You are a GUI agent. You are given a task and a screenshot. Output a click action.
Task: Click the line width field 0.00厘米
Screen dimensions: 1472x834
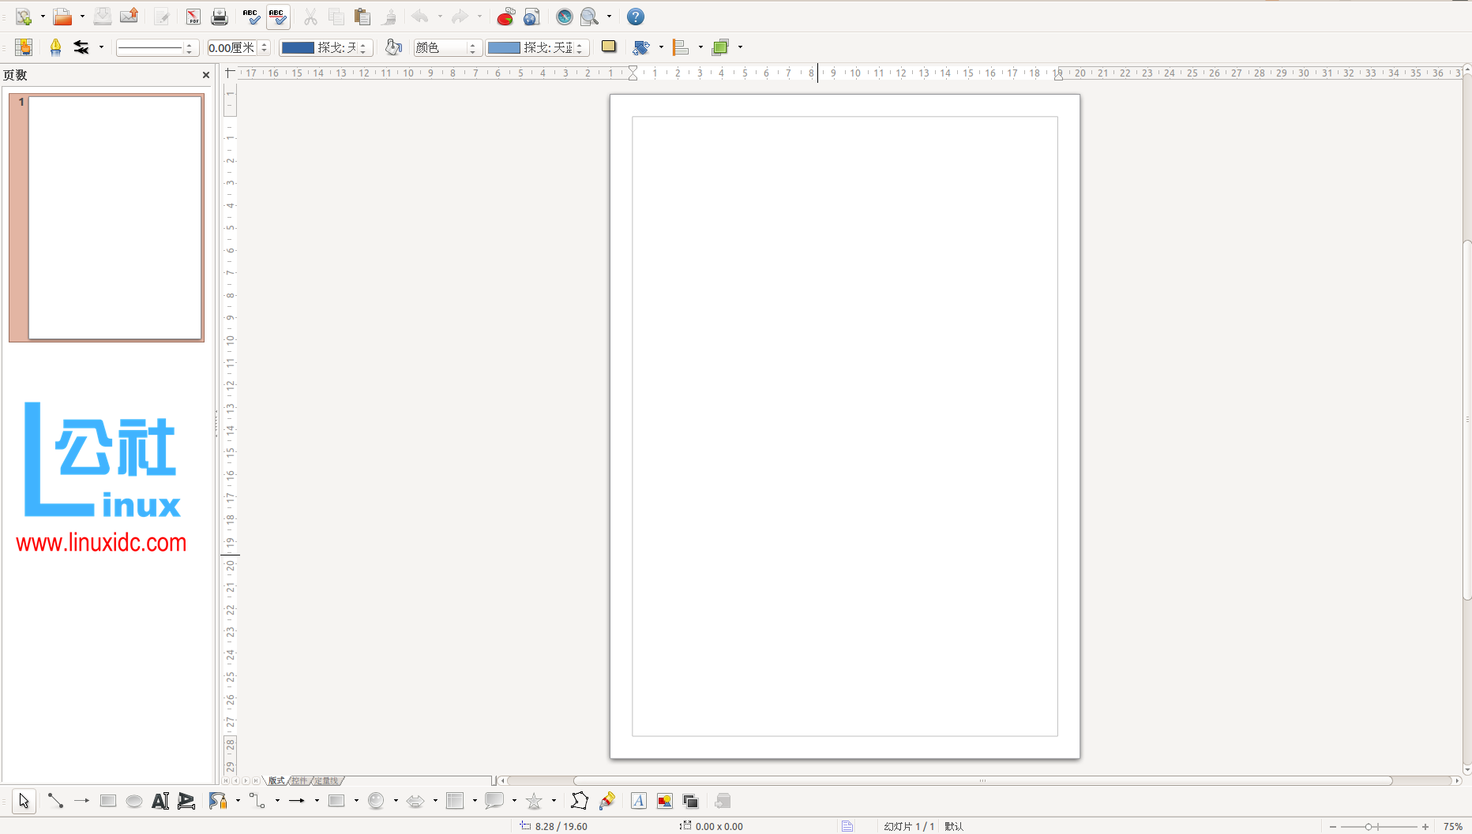[x=232, y=48]
